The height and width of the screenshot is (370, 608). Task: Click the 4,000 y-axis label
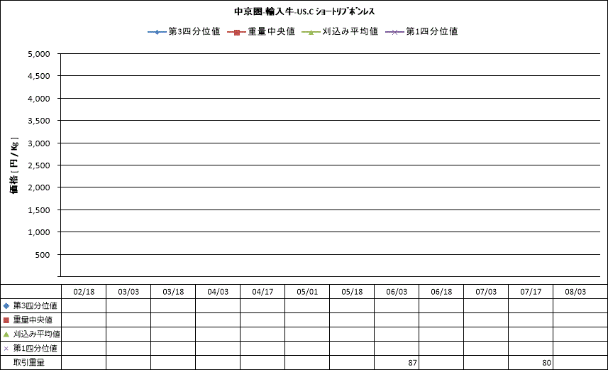[x=39, y=99]
